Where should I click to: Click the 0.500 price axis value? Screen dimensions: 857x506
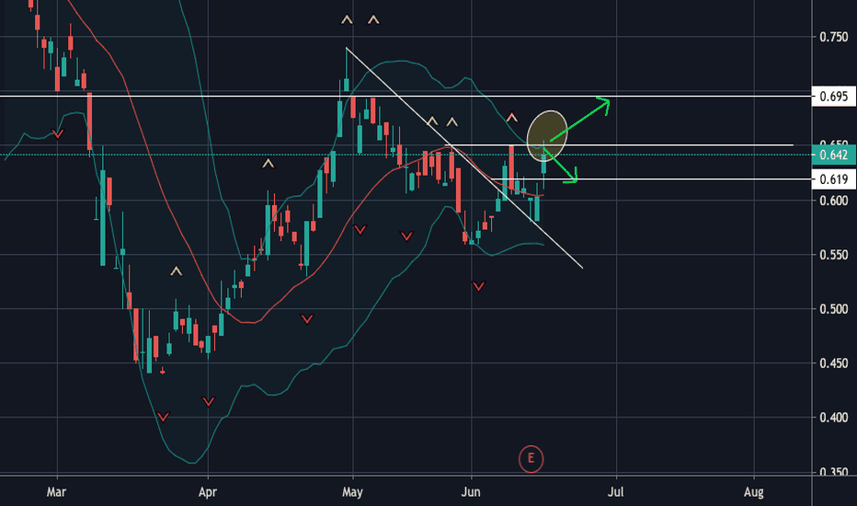tap(833, 309)
